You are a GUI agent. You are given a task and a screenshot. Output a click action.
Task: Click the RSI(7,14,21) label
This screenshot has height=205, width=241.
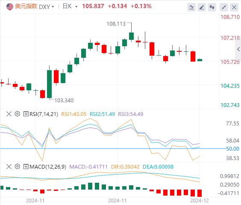[x=44, y=114]
